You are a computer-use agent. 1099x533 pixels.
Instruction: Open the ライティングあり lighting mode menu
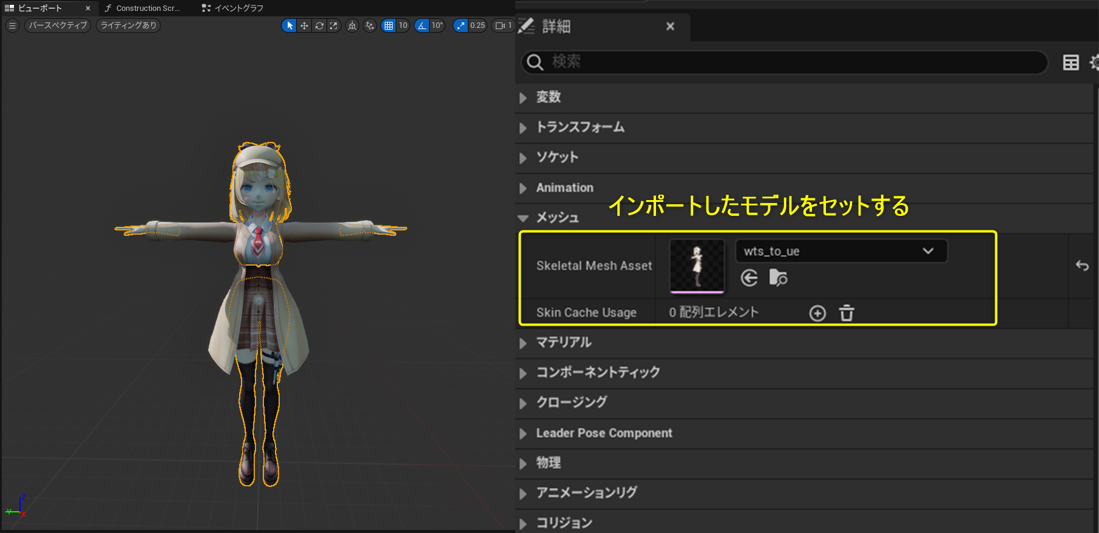tap(128, 25)
